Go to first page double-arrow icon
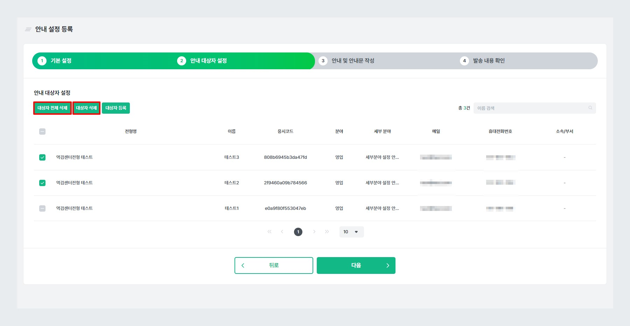 [269, 232]
